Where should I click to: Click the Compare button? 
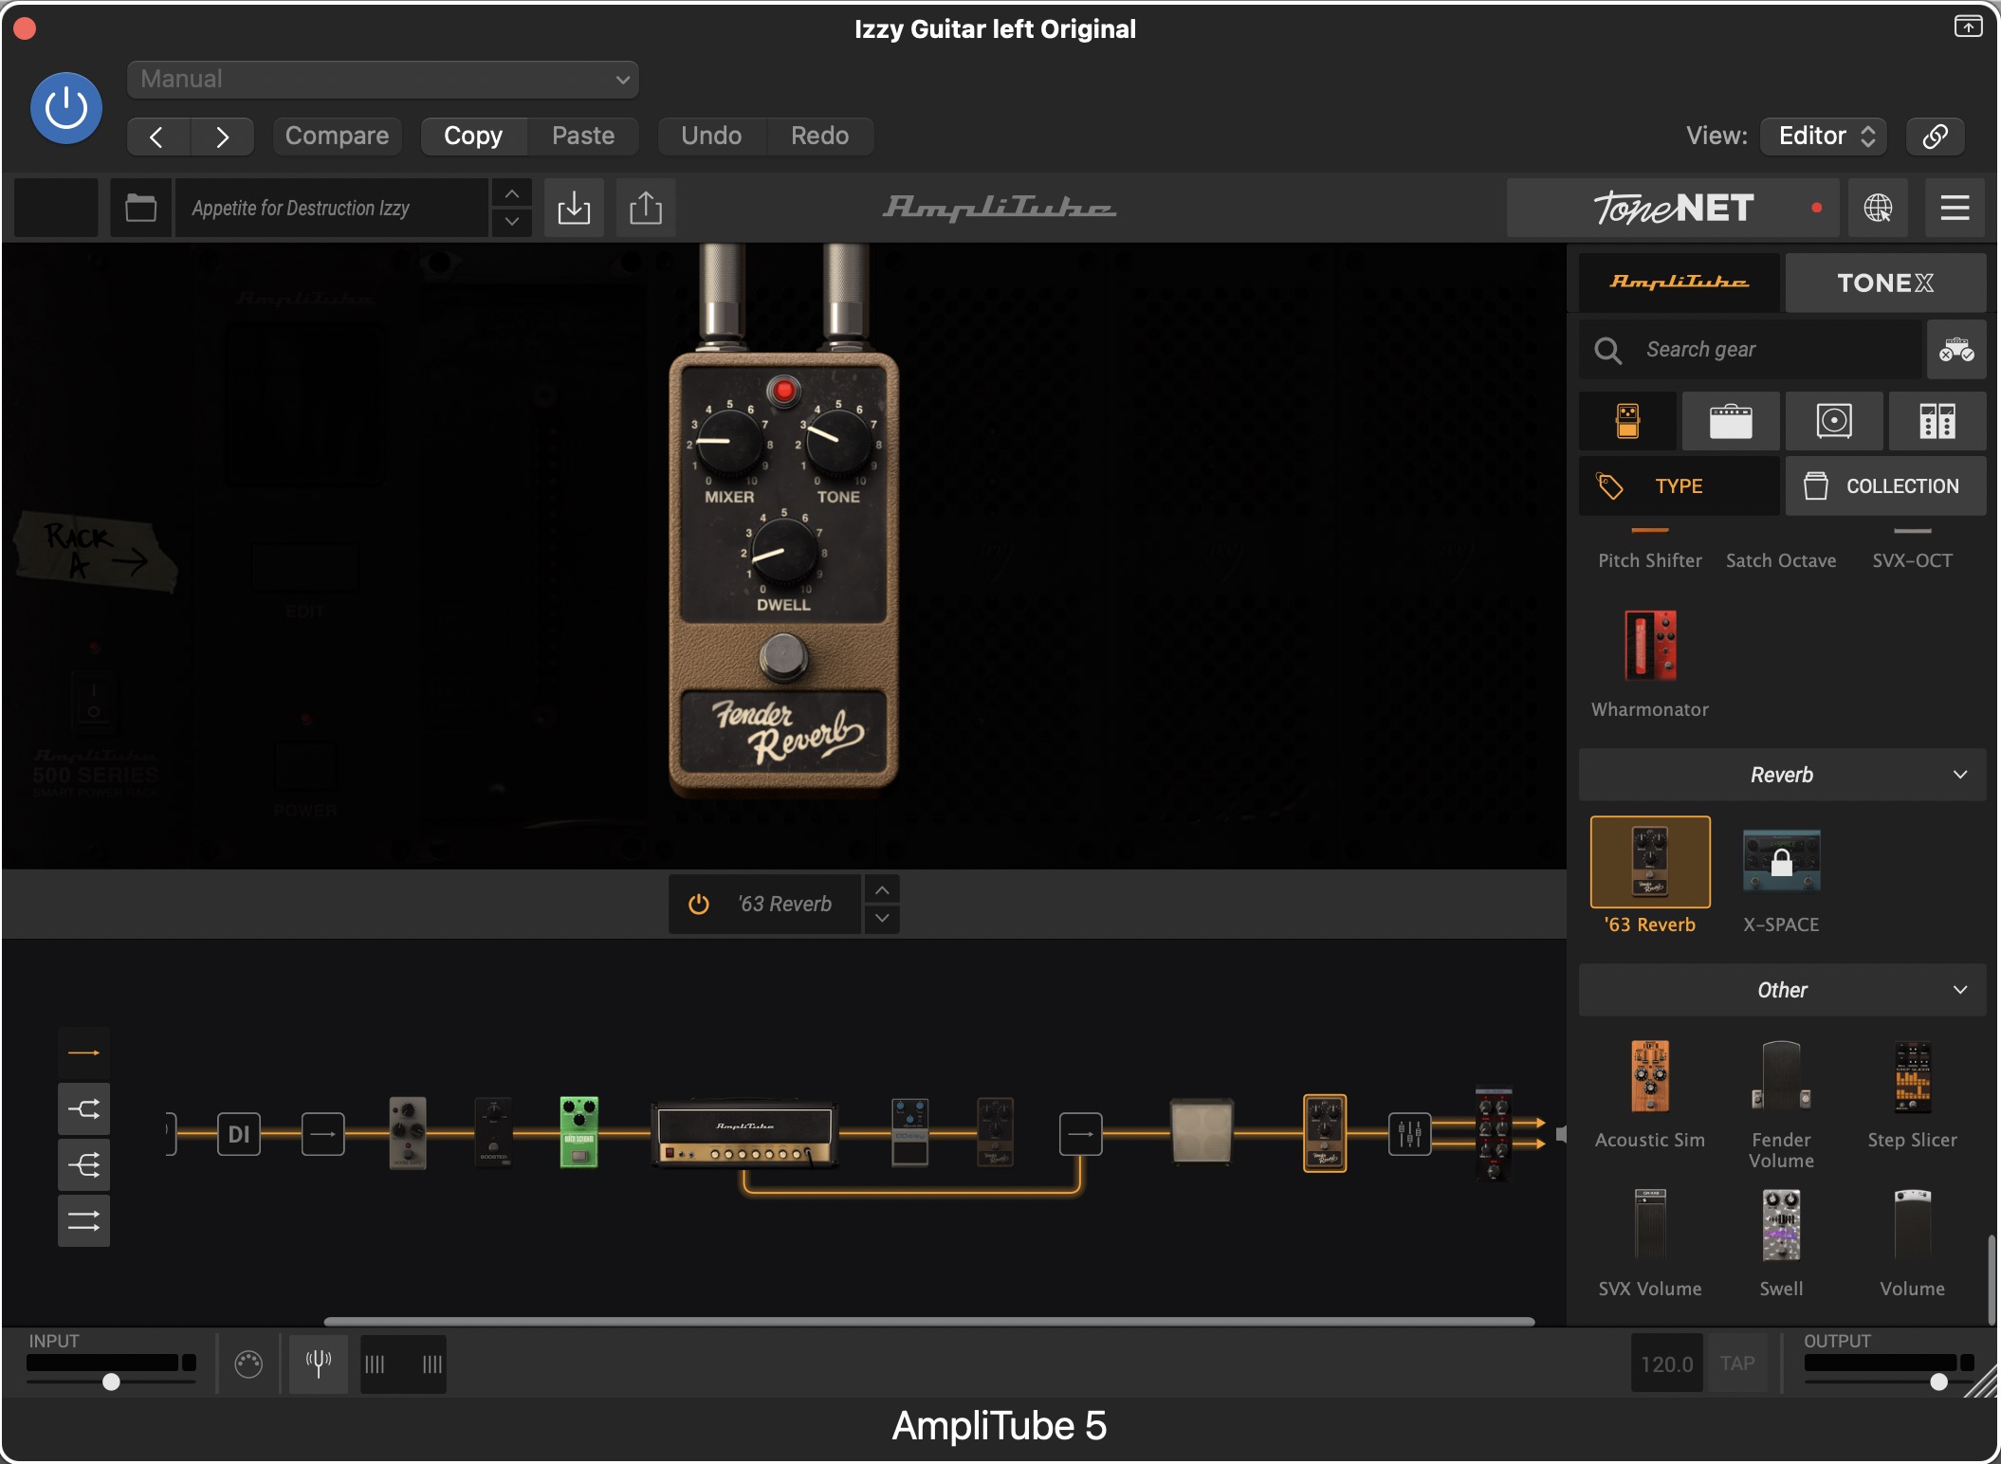click(x=337, y=136)
